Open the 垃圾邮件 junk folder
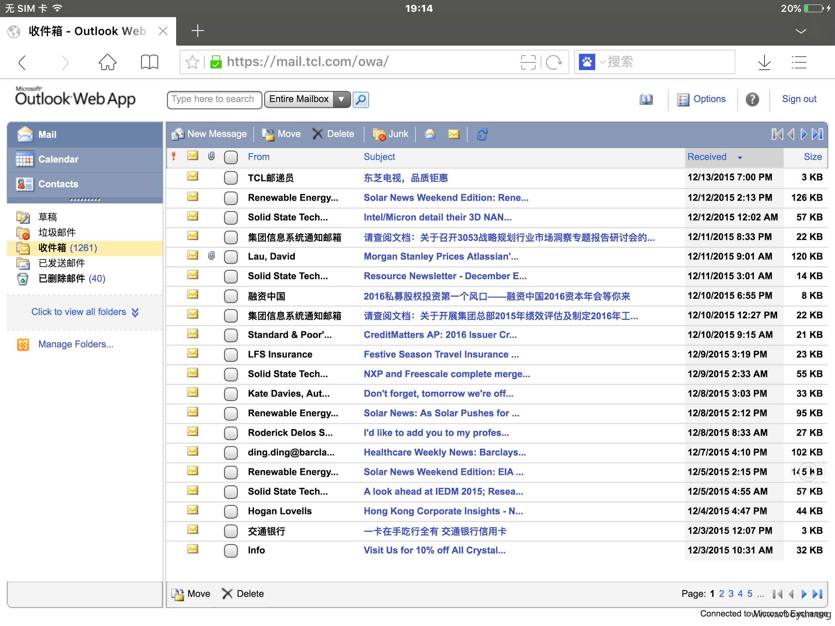The width and height of the screenshot is (835, 626). (x=57, y=233)
